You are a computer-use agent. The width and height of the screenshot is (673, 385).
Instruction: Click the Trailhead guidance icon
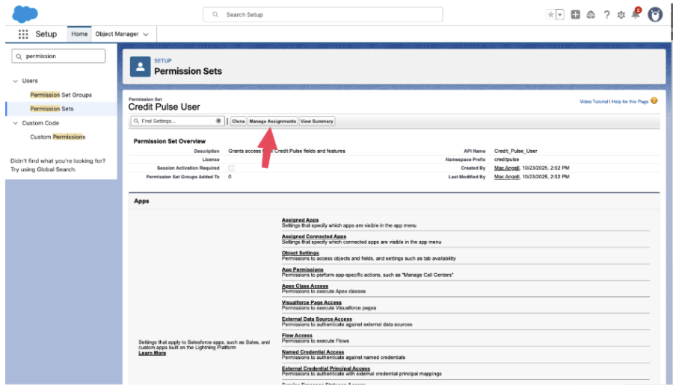pos(591,15)
